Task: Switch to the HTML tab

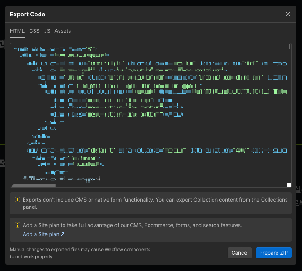Action: (x=17, y=31)
